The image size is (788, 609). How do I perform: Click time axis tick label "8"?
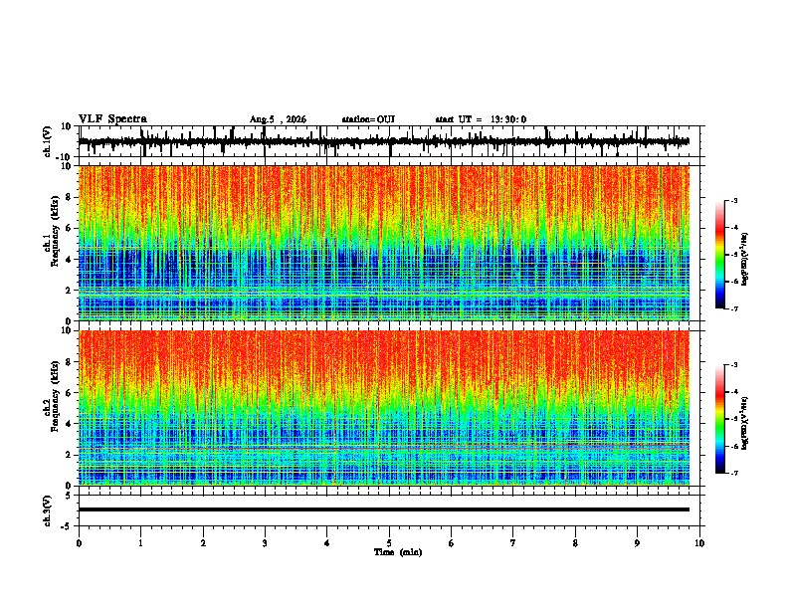575,543
